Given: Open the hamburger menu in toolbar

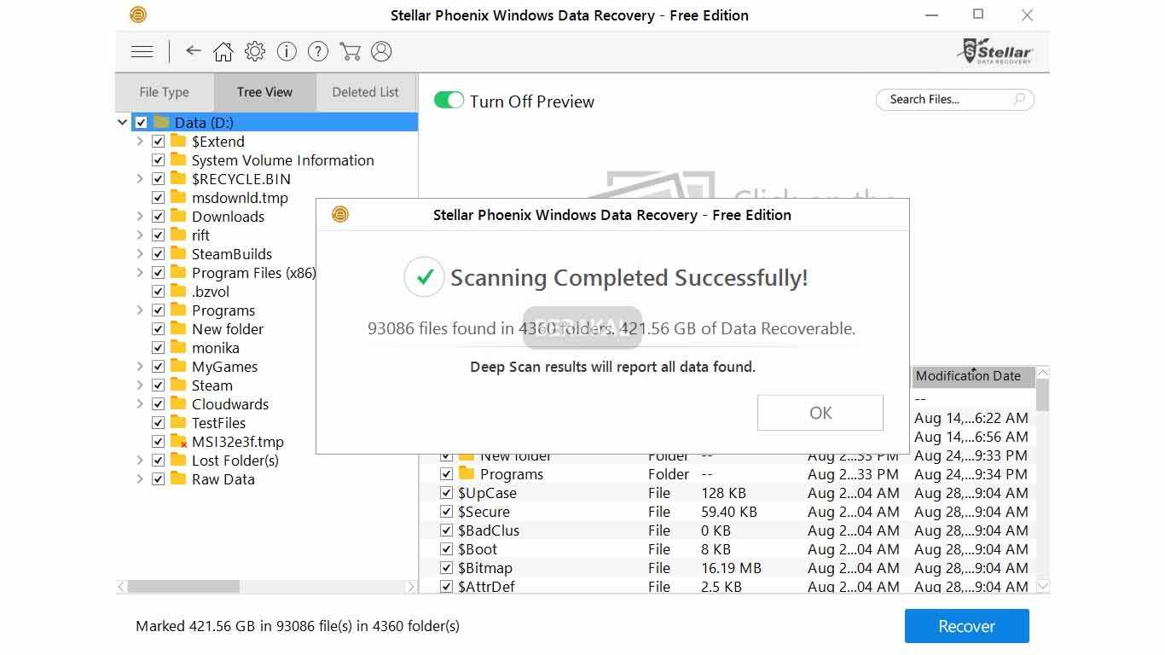Looking at the screenshot, I should point(142,52).
